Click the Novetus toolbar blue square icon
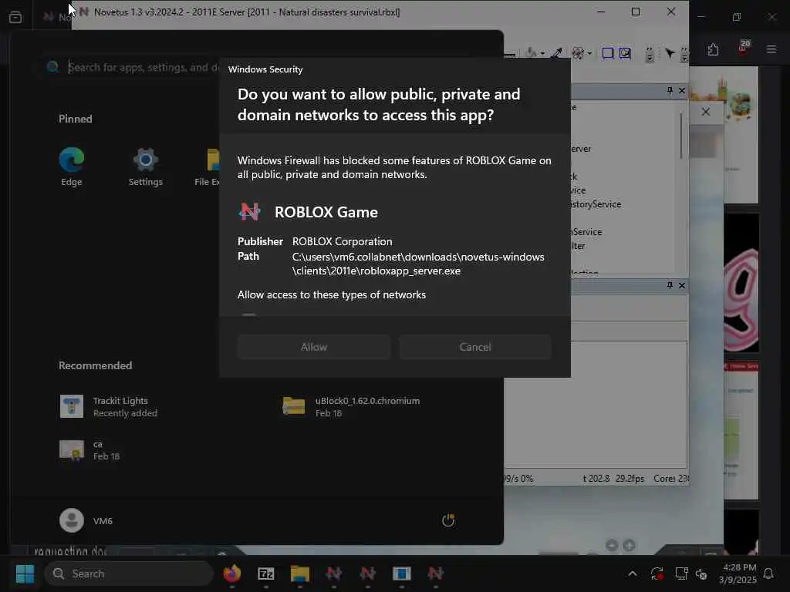The width and height of the screenshot is (790, 592). point(608,53)
